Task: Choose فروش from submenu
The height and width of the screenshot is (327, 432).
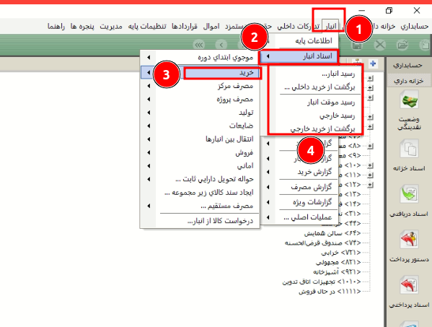Action: 200,152
